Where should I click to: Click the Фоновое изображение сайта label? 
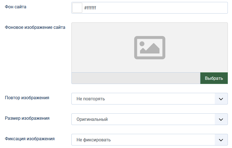pyautogui.click(x=35, y=27)
